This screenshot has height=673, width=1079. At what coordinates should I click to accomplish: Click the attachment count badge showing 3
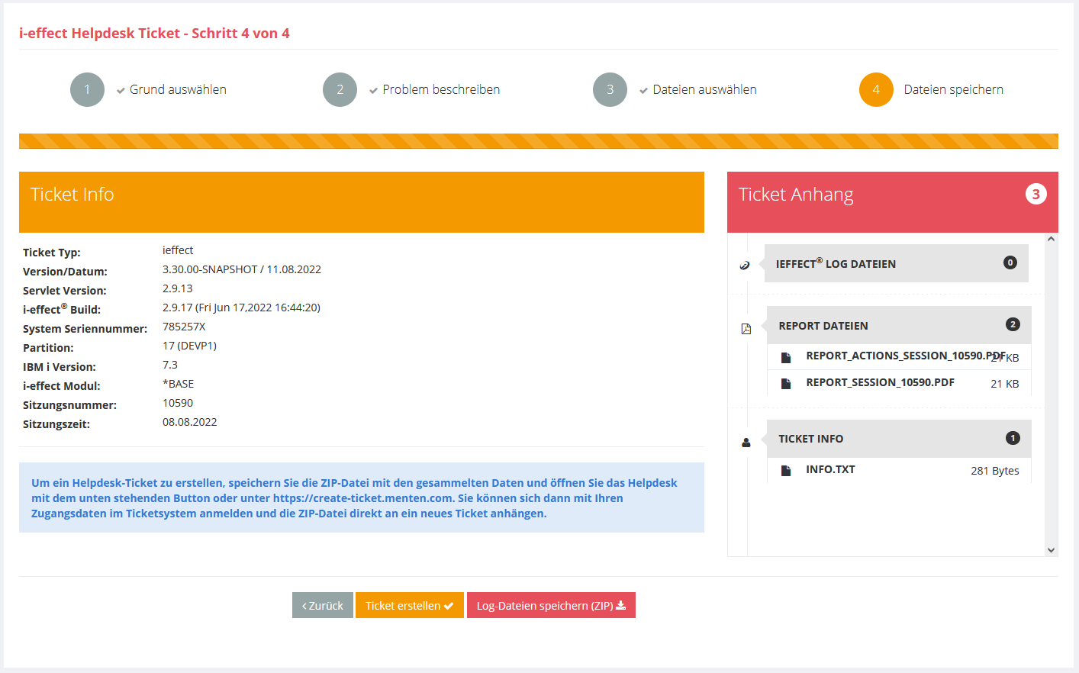point(1036,194)
